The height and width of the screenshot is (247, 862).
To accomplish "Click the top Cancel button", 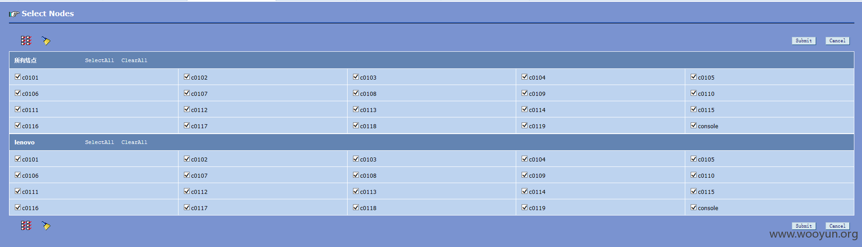I will [837, 40].
